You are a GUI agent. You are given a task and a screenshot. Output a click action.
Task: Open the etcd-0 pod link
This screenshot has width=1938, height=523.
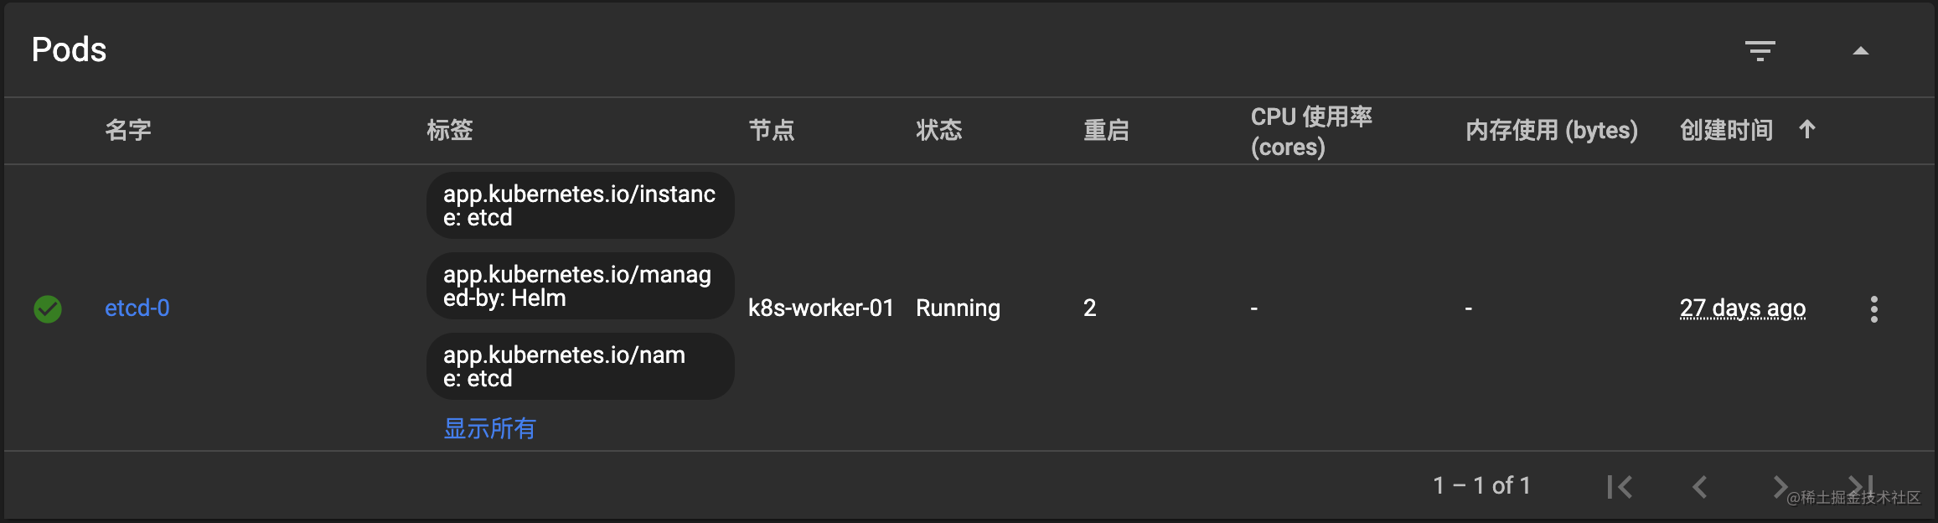[x=137, y=308]
